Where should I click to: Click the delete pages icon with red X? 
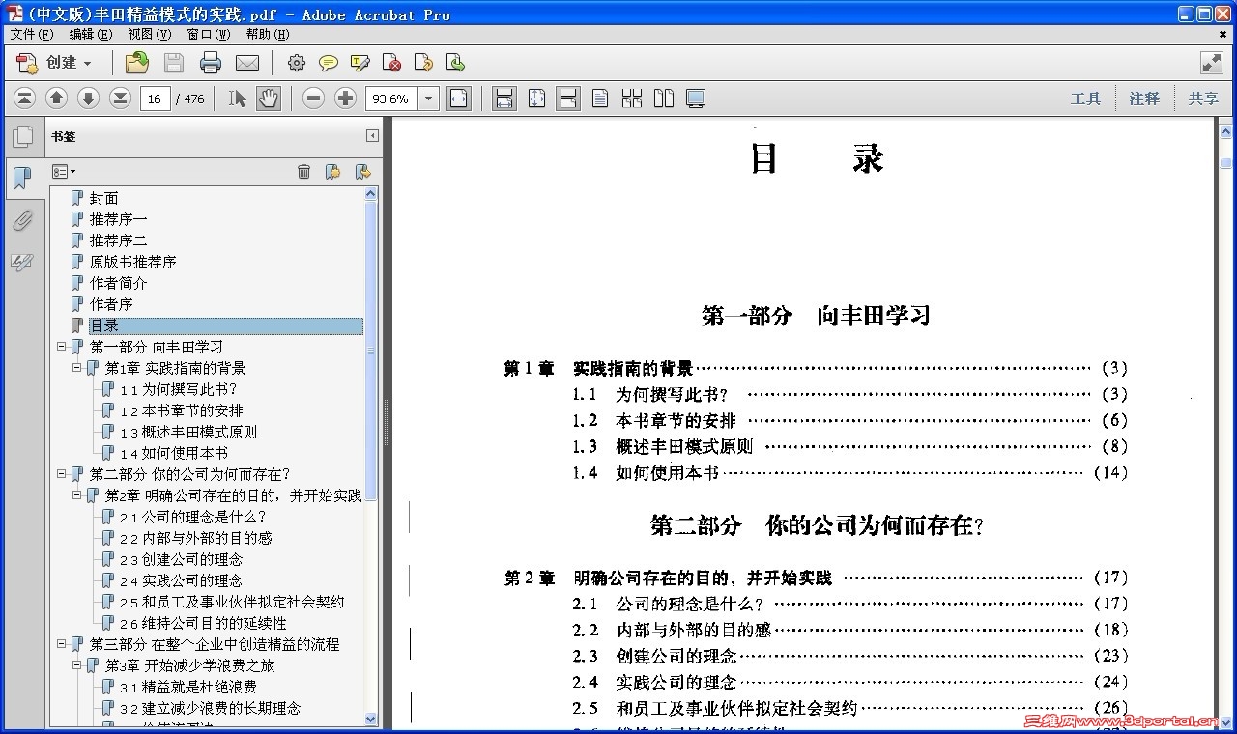(392, 63)
